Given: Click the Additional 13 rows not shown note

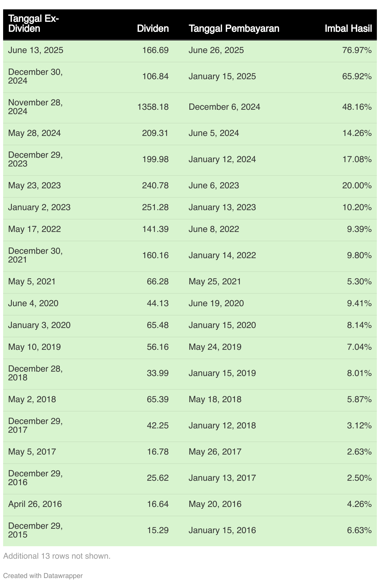Looking at the screenshot, I should (57, 556).
